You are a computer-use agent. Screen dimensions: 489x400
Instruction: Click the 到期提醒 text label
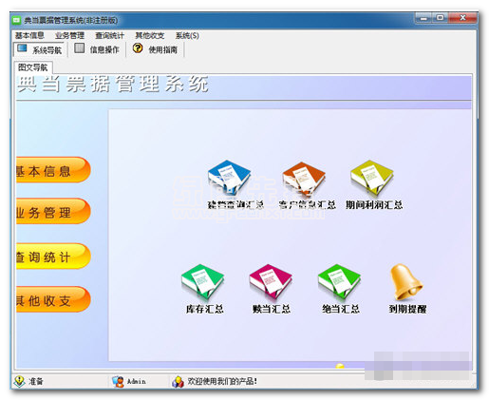[x=407, y=309]
